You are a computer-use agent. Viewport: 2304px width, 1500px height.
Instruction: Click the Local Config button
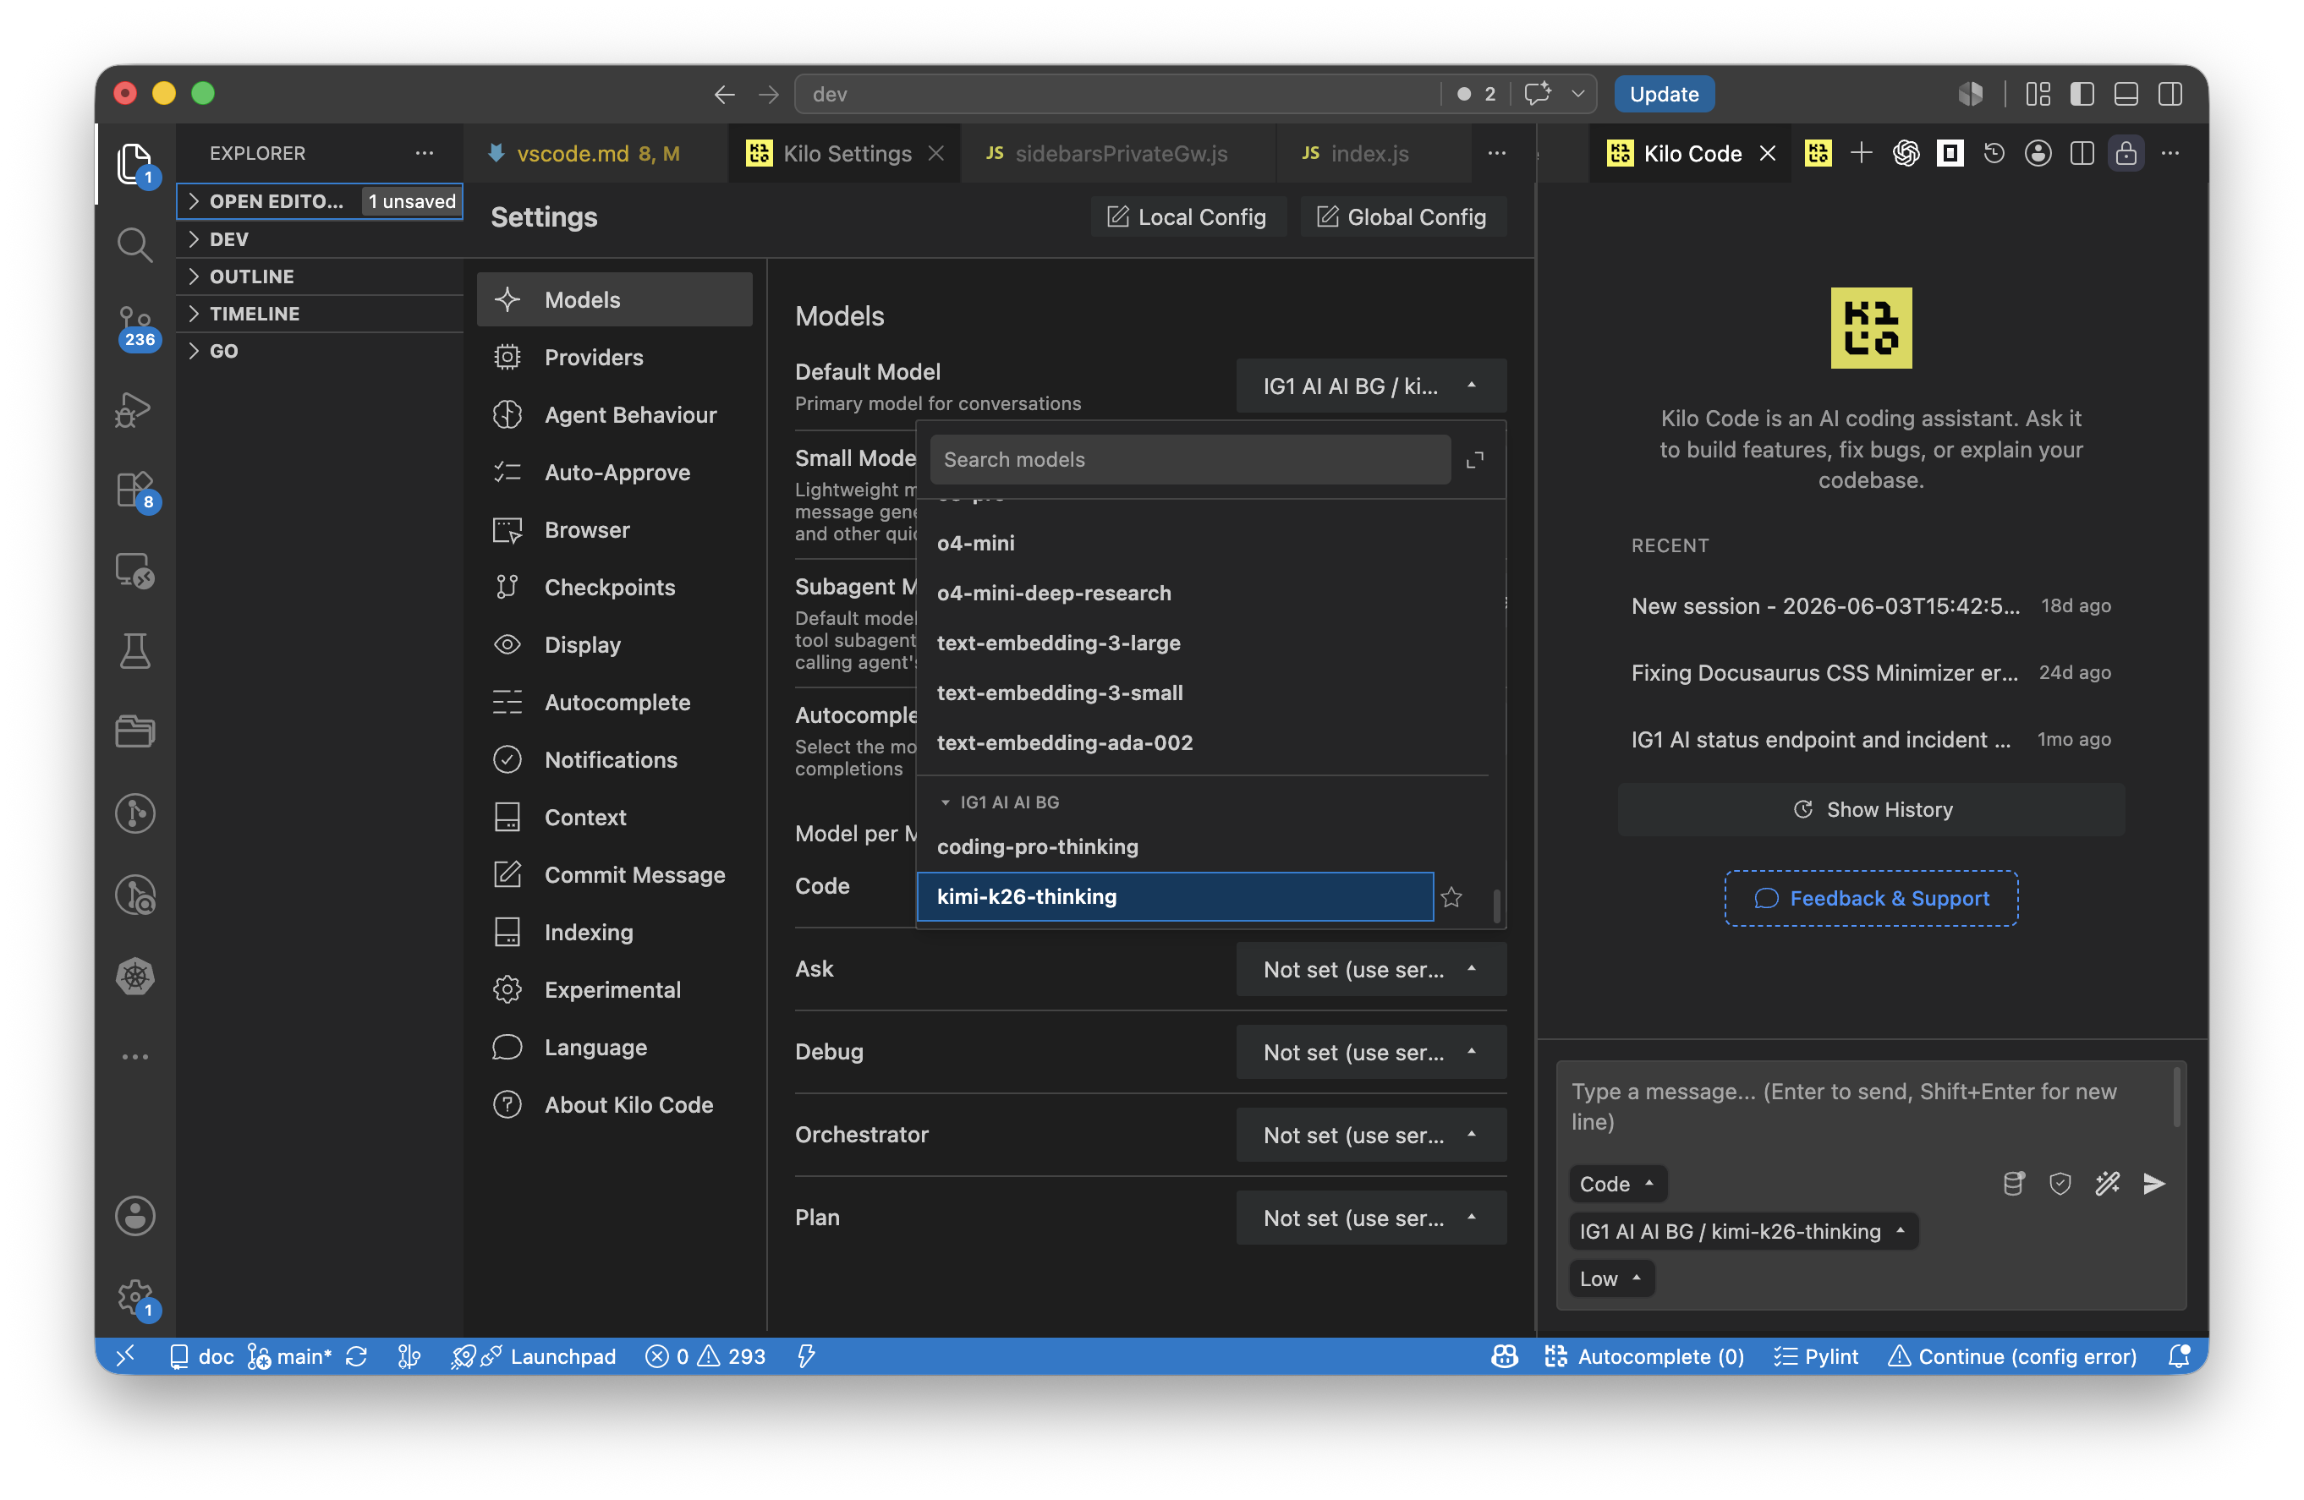(x=1187, y=216)
